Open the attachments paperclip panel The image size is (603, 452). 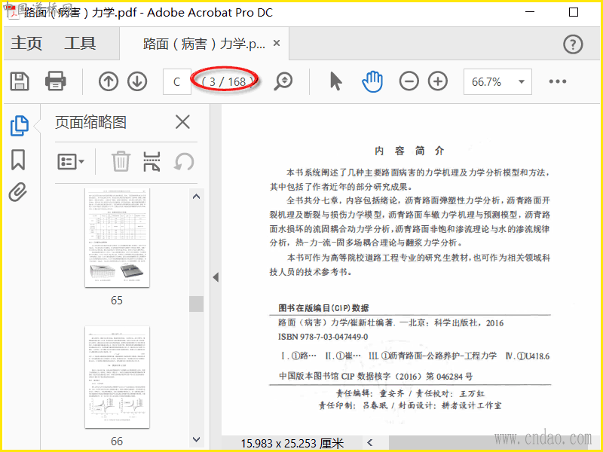pos(18,192)
